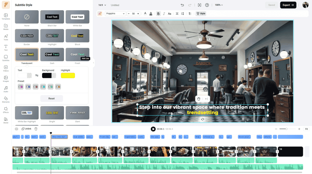The image size is (312, 174).
Task: Open the user profile avatar
Action: (305, 5)
